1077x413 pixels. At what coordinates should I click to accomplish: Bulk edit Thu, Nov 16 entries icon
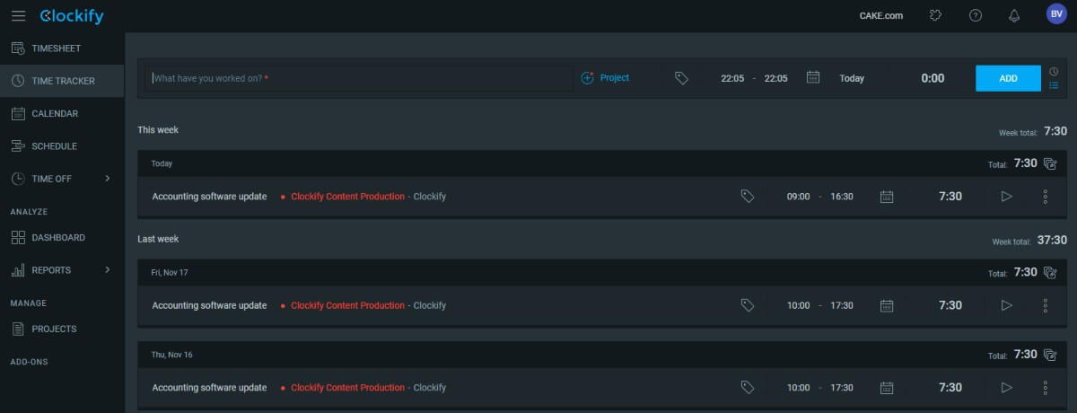(1050, 355)
